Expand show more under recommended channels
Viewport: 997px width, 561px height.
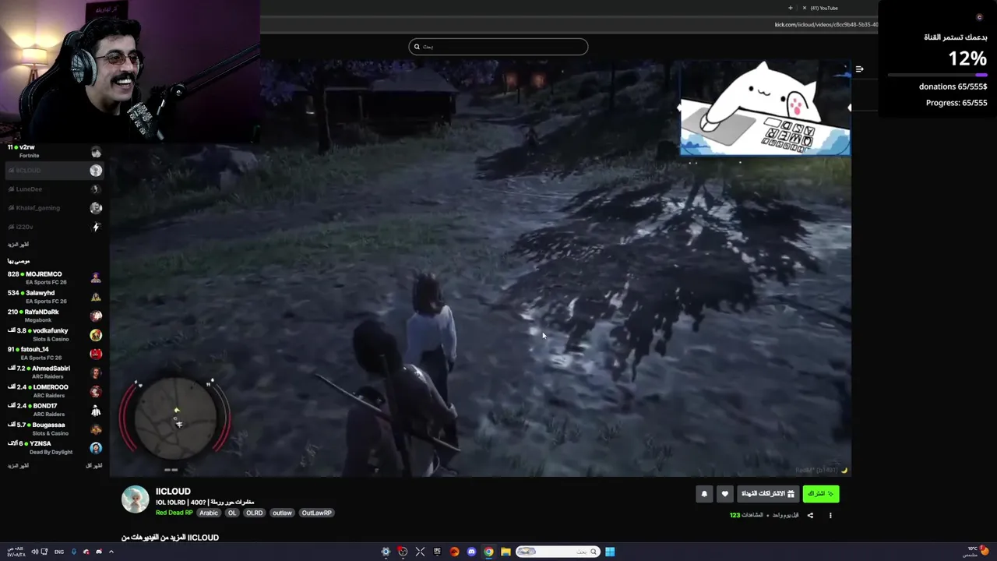(x=18, y=466)
